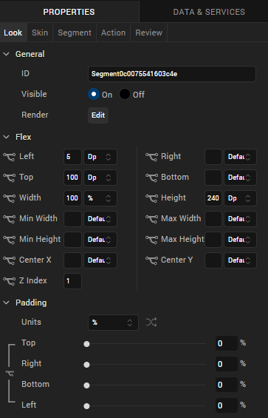Click the padding link fork icon
This screenshot has width=268, height=418.
pyautogui.click(x=10, y=374)
